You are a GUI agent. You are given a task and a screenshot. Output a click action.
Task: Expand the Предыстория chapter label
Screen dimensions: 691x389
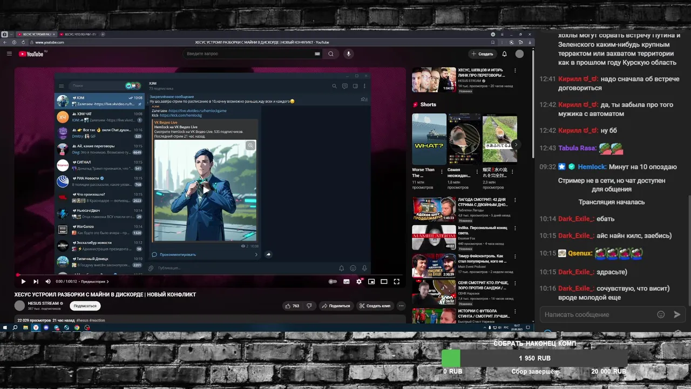pyautogui.click(x=94, y=281)
